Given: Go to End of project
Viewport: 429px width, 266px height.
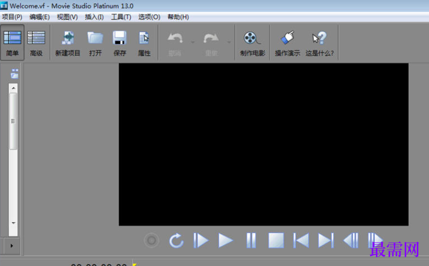Looking at the screenshot, I should (326, 241).
